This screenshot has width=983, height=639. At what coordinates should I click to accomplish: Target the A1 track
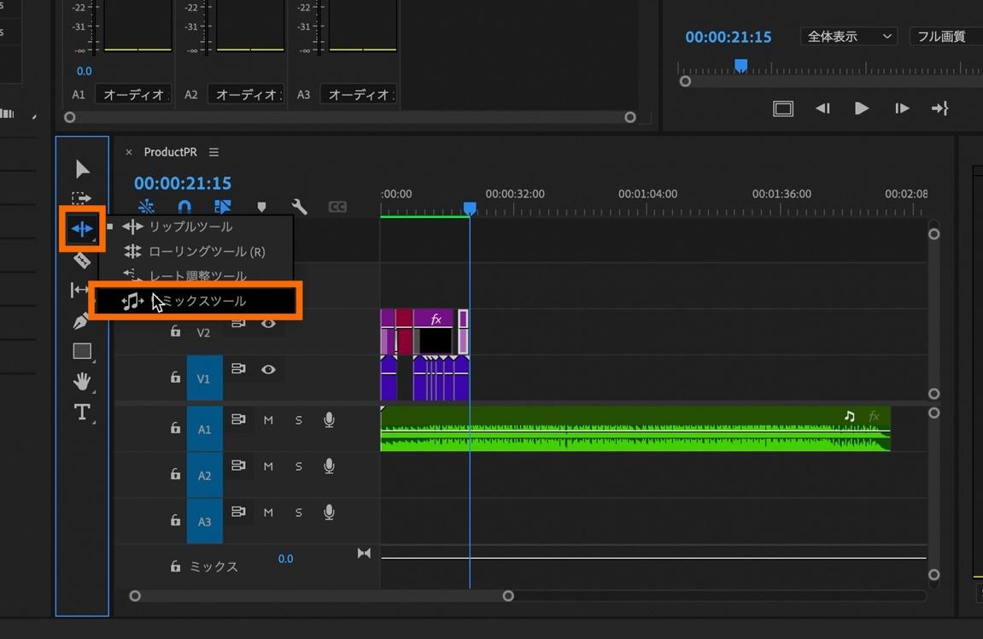pyautogui.click(x=204, y=429)
